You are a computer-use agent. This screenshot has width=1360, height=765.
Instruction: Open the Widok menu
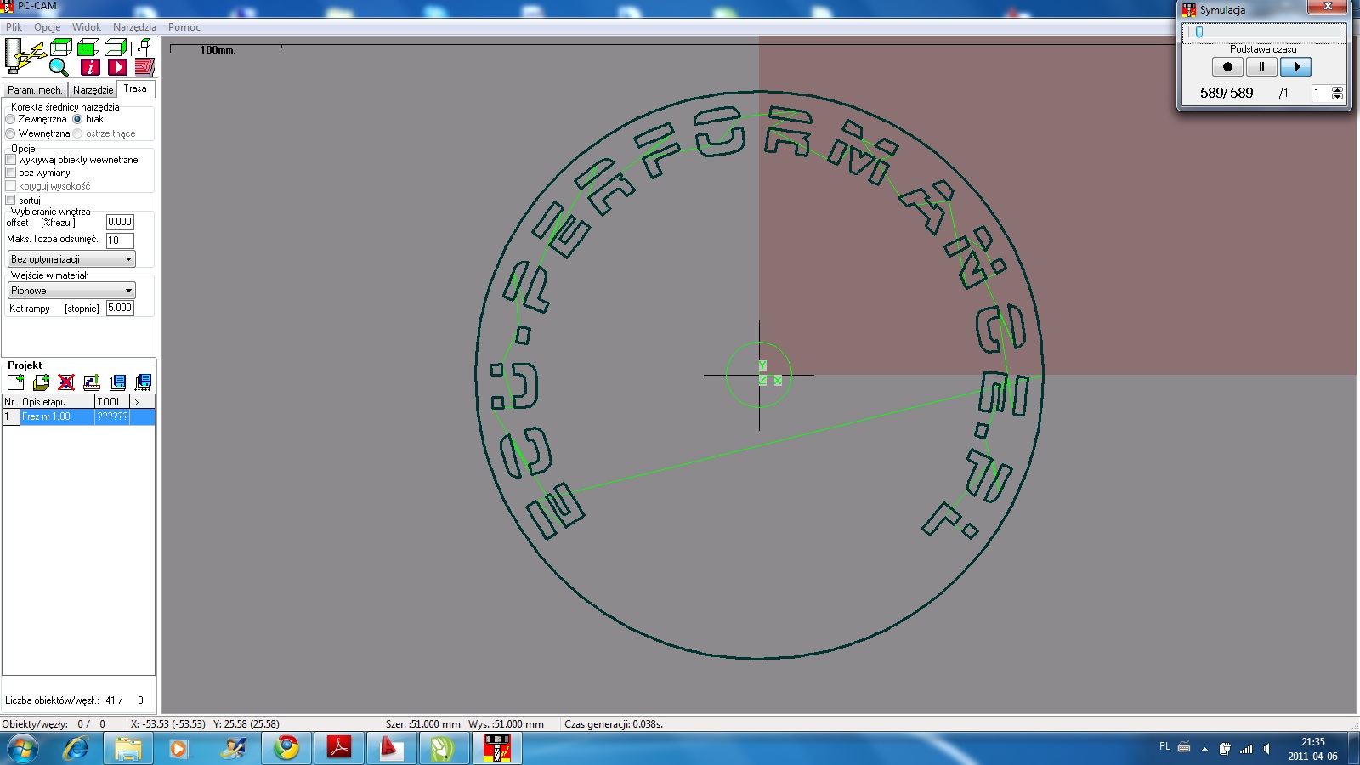tap(87, 27)
